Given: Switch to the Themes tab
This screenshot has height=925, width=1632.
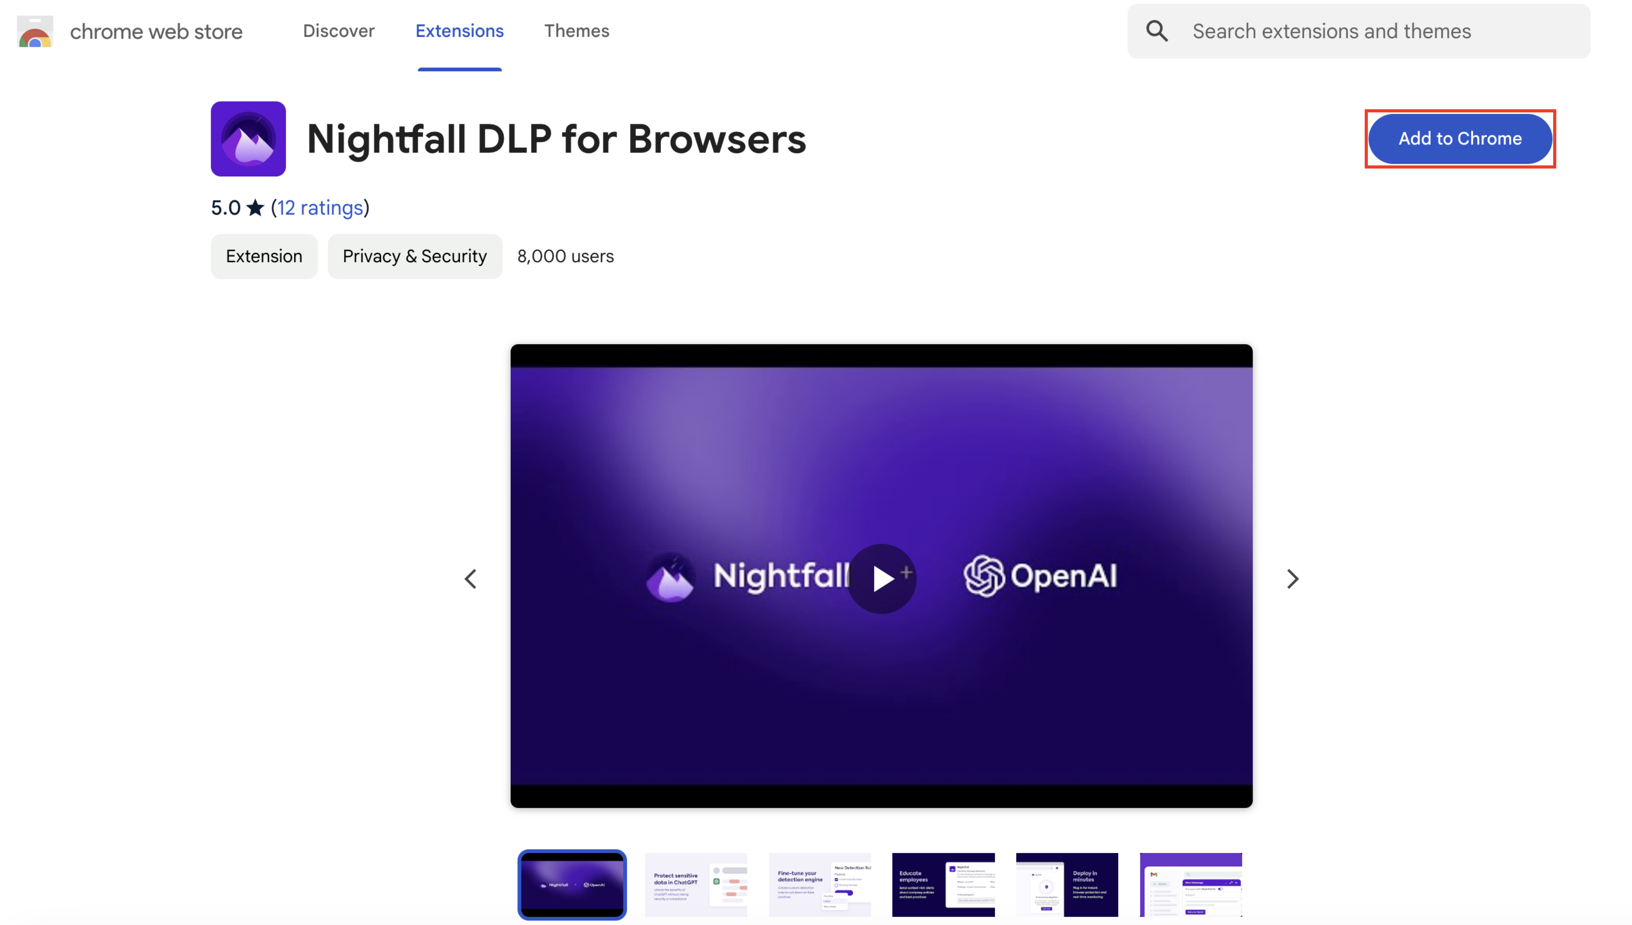Looking at the screenshot, I should 577,31.
